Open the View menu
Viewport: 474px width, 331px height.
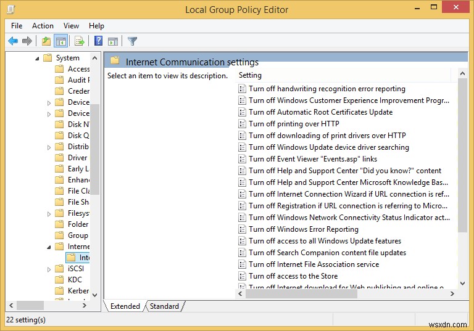tap(71, 26)
